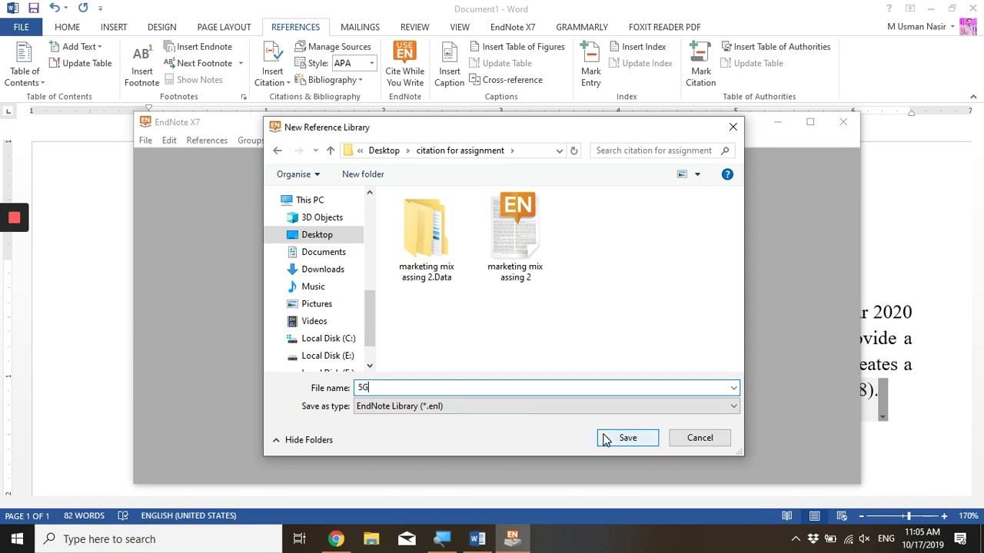Switch to the MAILINGS tab

[x=360, y=27]
